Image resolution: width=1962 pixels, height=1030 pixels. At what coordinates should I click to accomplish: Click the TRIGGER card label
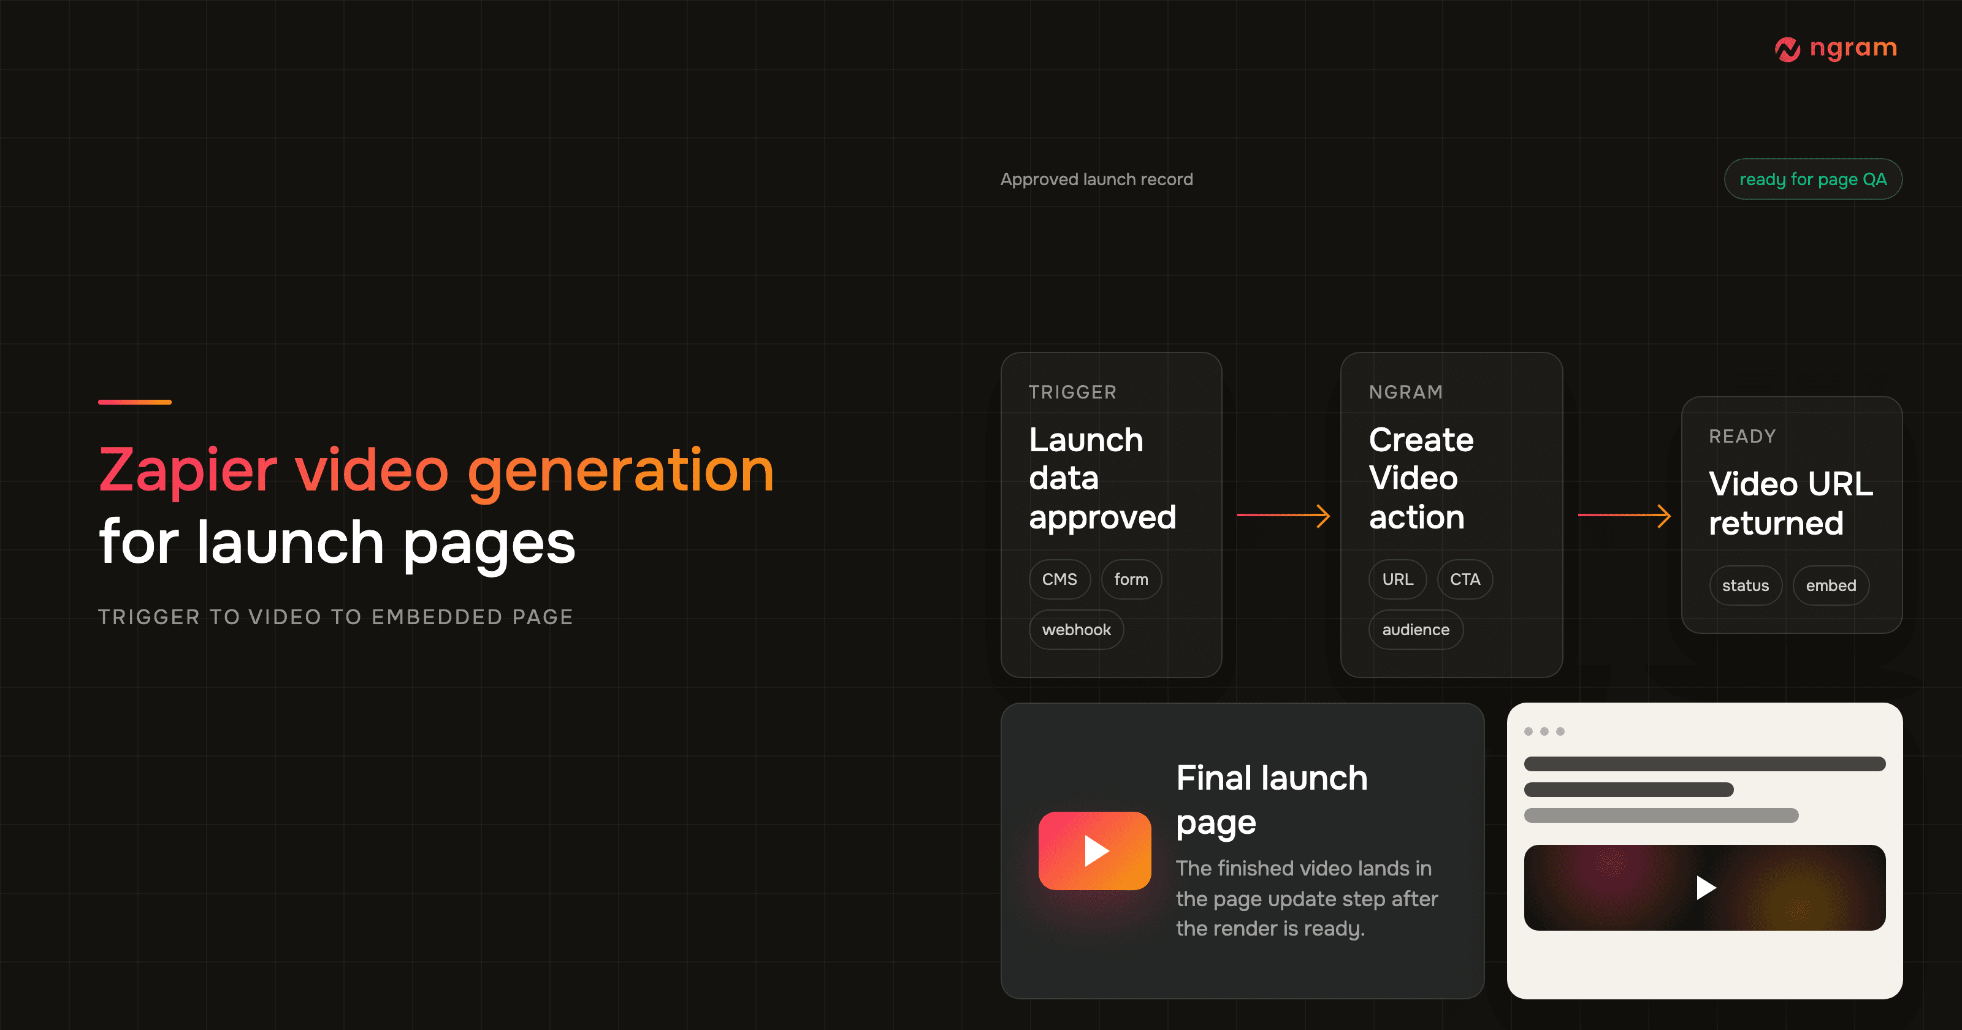(1072, 392)
